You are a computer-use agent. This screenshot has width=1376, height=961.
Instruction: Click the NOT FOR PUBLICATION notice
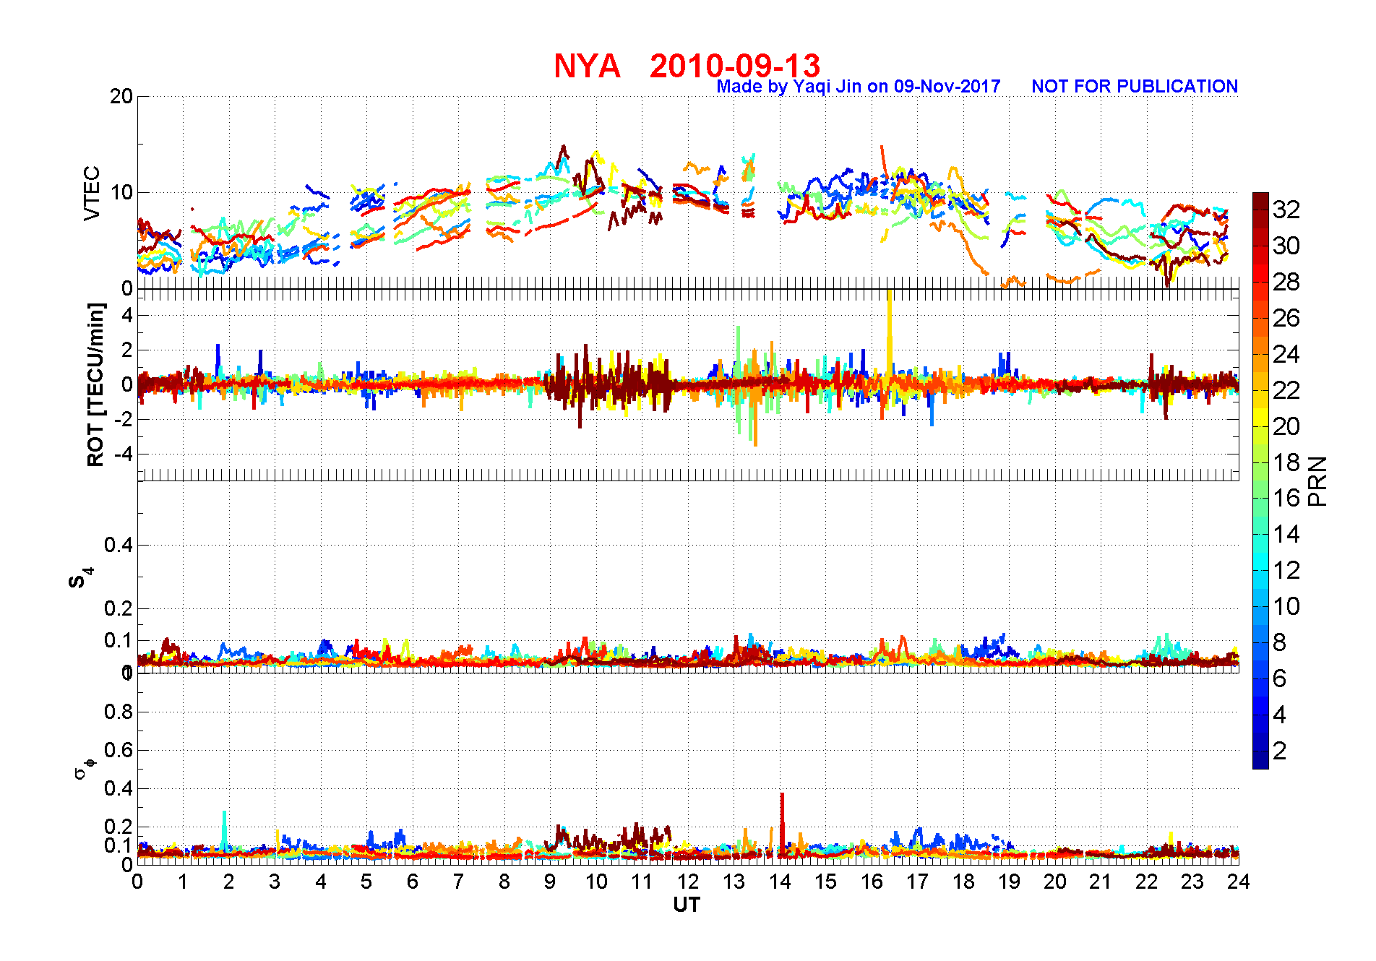point(1135,87)
